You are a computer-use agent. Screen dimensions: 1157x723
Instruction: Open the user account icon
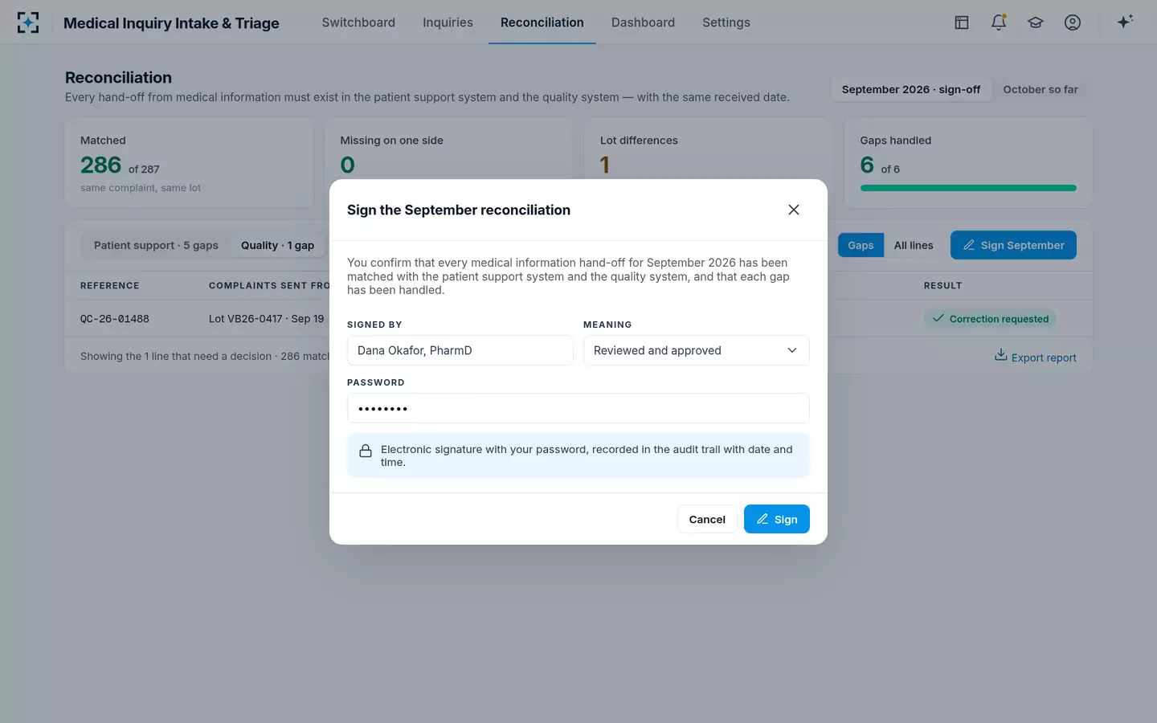tap(1073, 22)
